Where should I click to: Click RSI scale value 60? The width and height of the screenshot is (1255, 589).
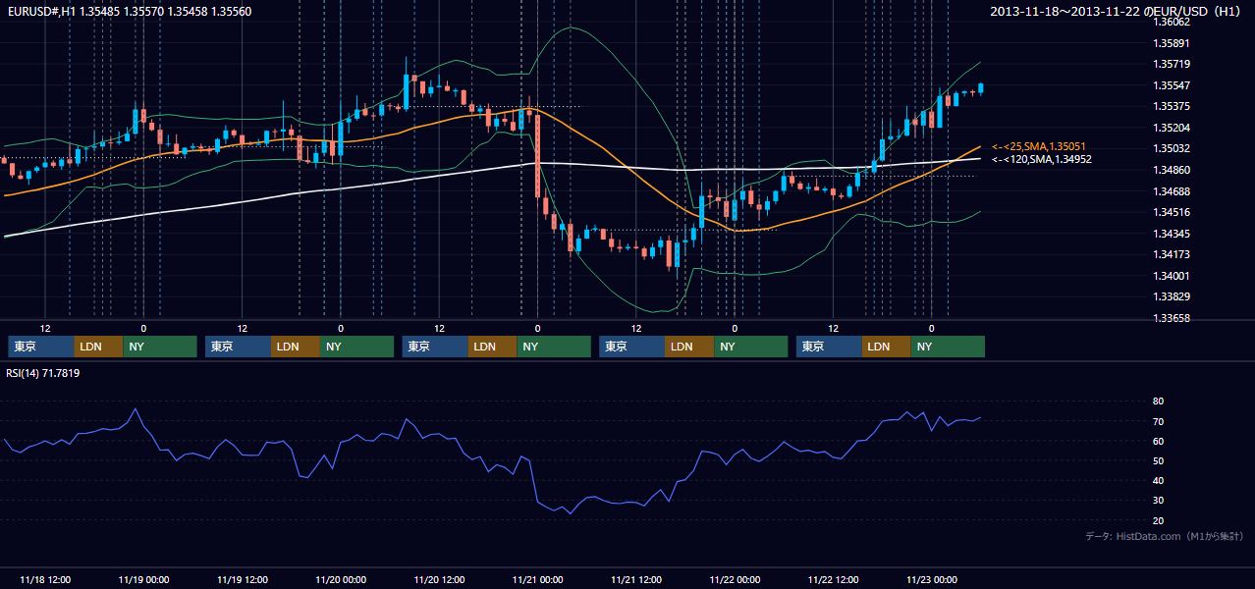pos(1158,441)
